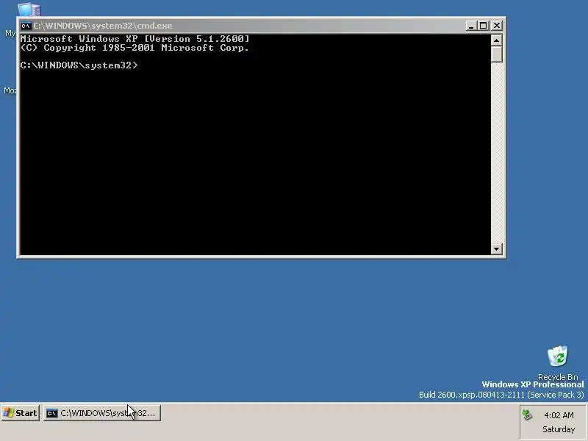This screenshot has width=588, height=441.
Task: Click the Copyright 1985-2001 Microsoft Corp. line
Action: pyautogui.click(x=135, y=48)
